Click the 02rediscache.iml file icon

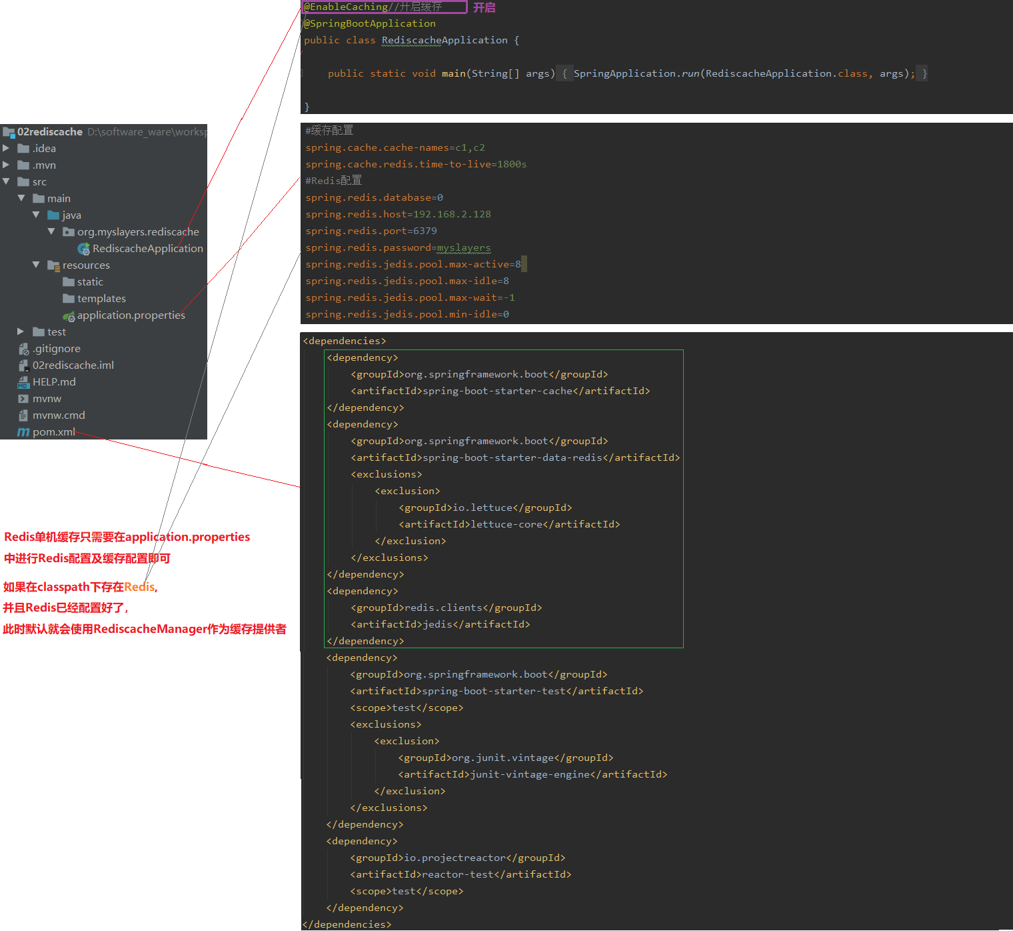click(x=23, y=365)
